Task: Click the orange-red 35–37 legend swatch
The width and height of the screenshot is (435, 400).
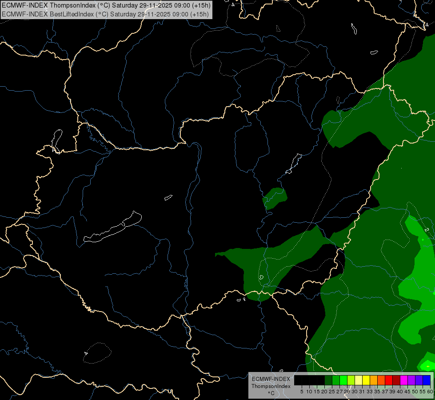Action: [x=381, y=380]
